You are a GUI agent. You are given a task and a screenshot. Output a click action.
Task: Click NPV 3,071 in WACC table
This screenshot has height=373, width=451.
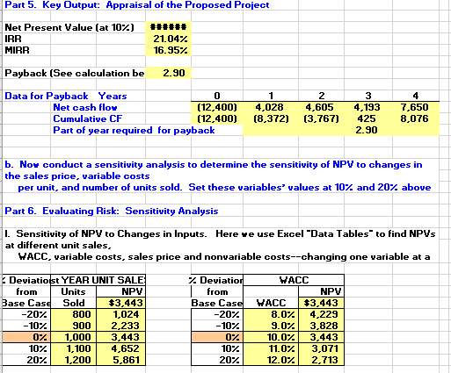point(321,348)
